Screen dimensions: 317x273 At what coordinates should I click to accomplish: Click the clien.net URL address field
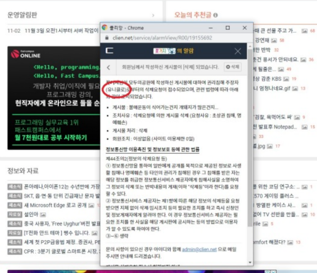coord(162,38)
